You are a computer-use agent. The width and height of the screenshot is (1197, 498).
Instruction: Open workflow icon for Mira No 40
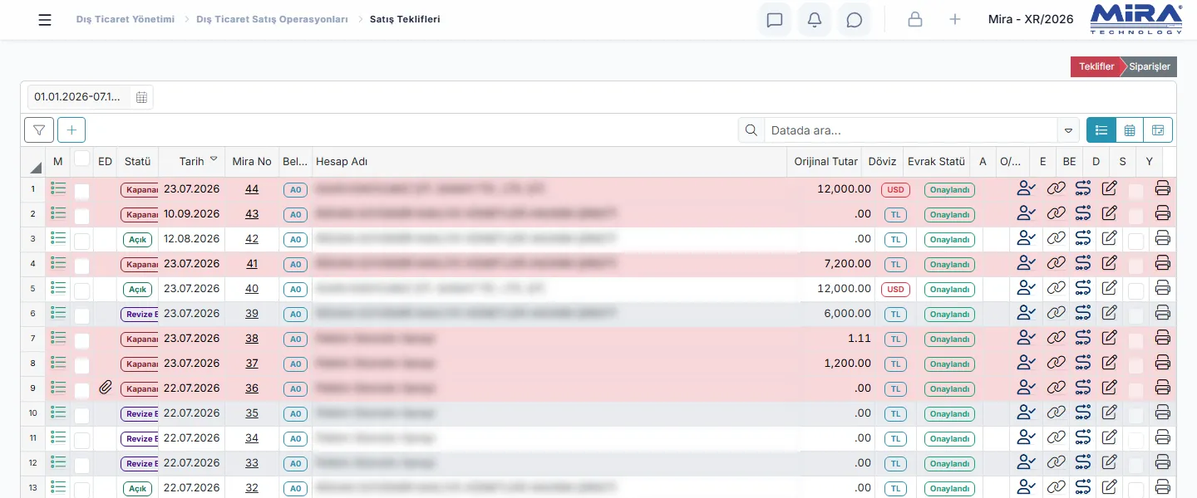point(1082,289)
